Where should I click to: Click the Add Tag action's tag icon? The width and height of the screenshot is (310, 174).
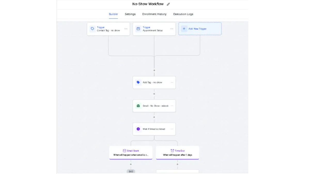138,82
